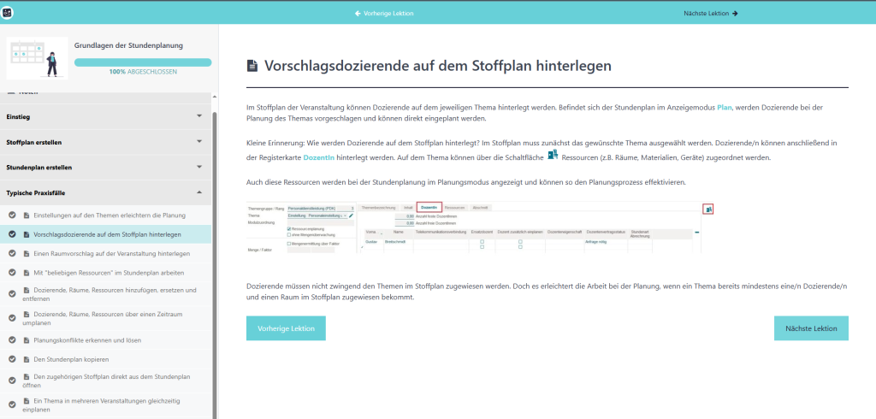
Task: Expand the 'Stoffplan erstellen' section
Action: (199, 142)
